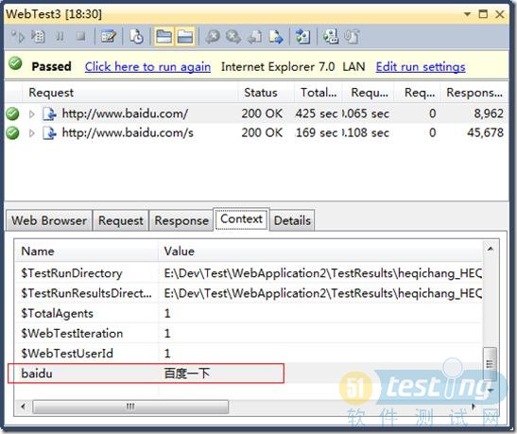Switch to the Response tab
This screenshot has height=434, width=517.
(181, 220)
